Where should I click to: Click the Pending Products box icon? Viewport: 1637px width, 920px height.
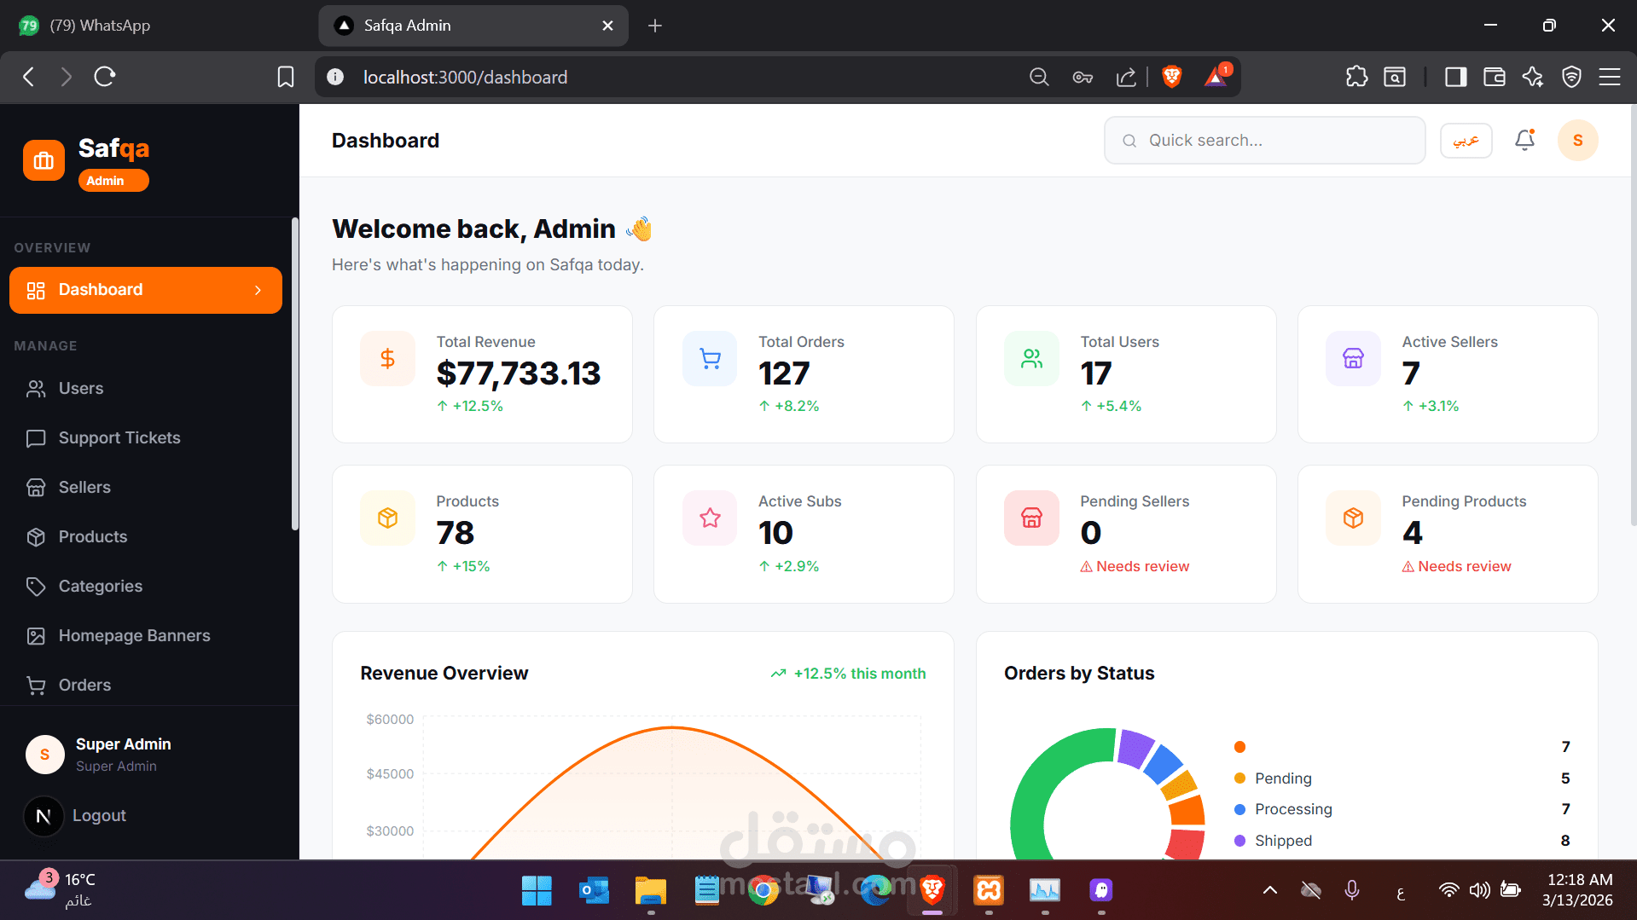point(1353,518)
